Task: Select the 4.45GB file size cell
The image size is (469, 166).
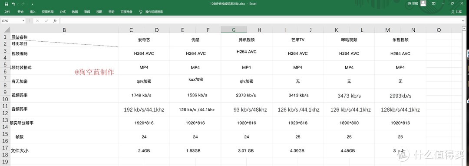Action: 349,151
